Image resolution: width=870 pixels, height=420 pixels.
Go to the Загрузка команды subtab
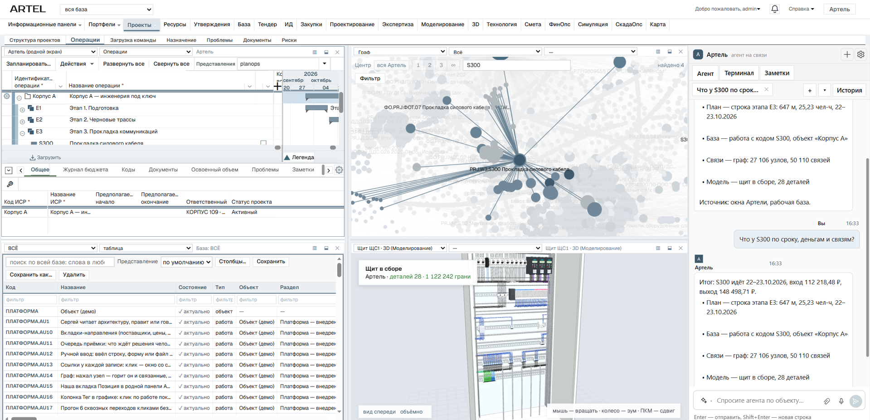[133, 40]
